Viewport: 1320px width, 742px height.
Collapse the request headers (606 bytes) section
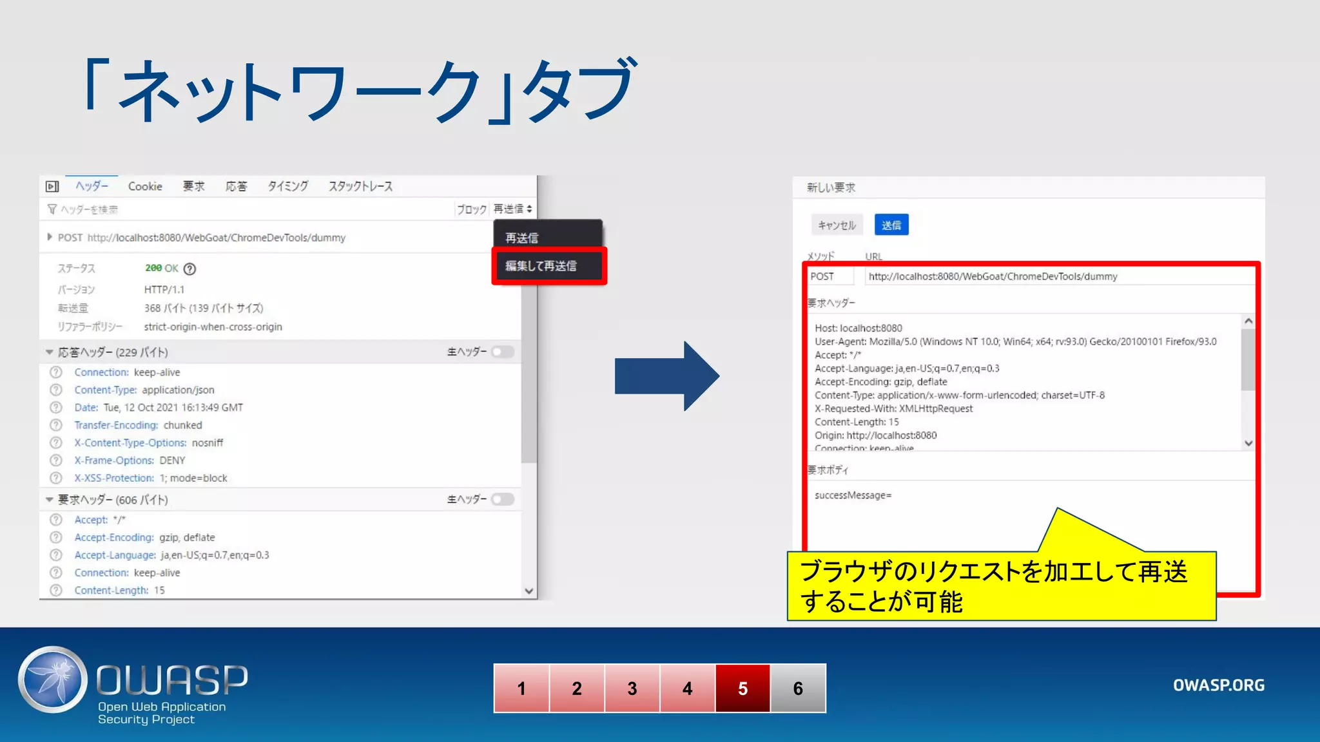(49, 500)
